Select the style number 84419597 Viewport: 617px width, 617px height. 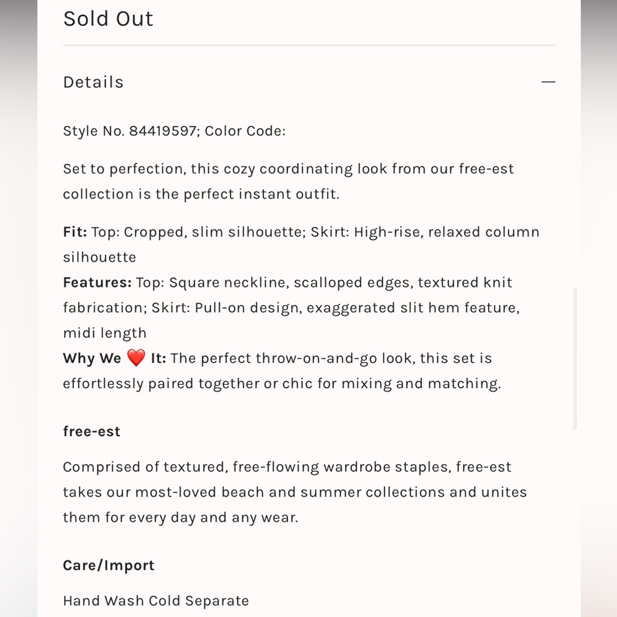coord(162,131)
